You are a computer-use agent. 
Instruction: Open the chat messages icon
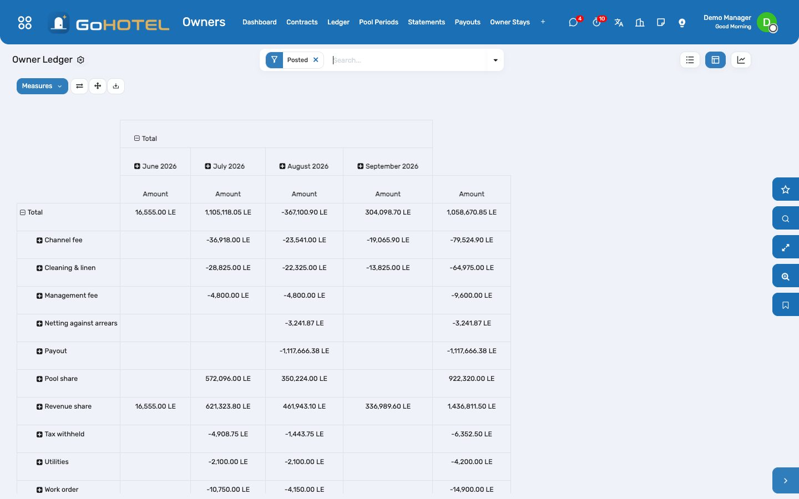coord(573,23)
